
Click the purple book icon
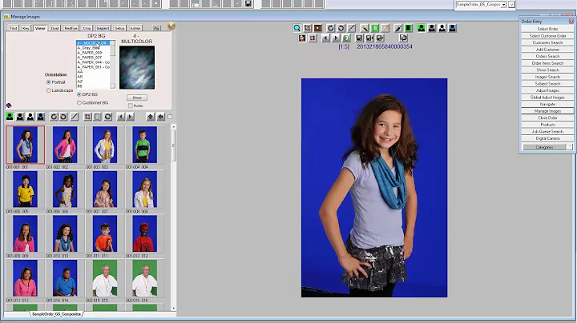pyautogui.click(x=9, y=106)
